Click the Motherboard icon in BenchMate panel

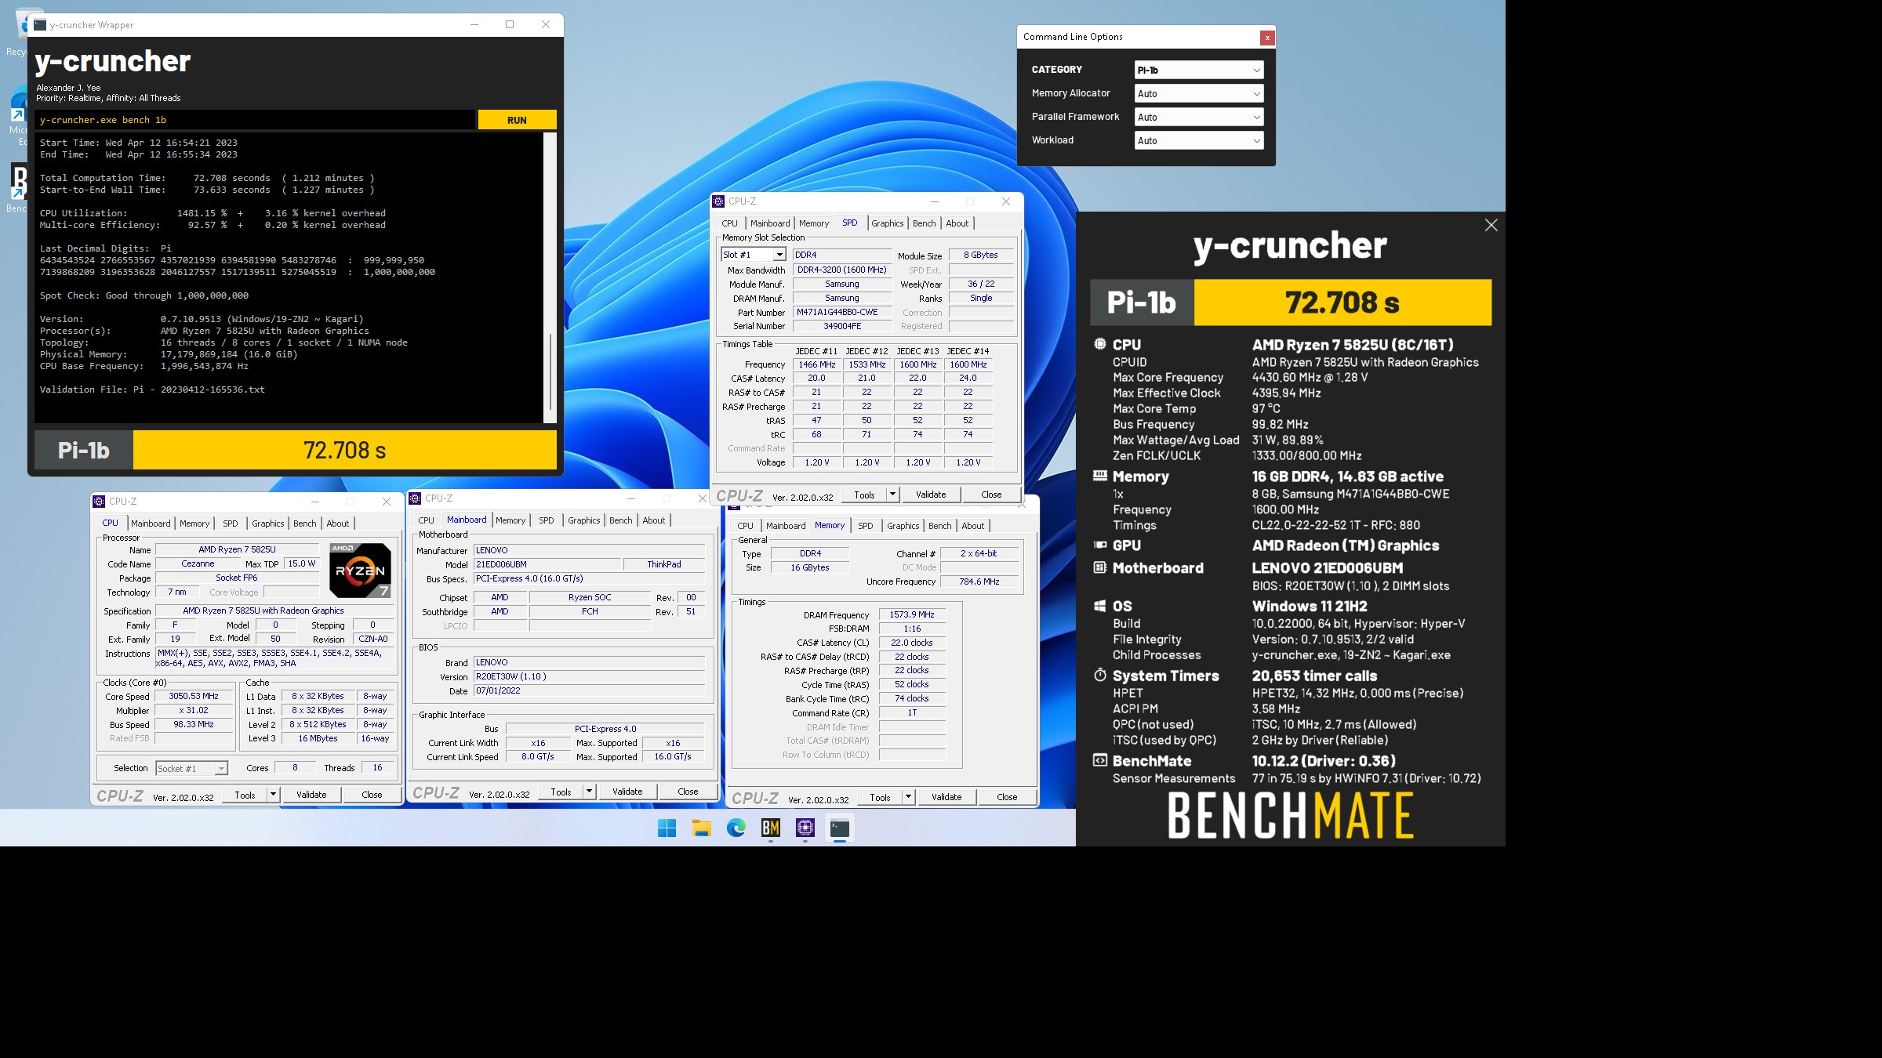1099,567
